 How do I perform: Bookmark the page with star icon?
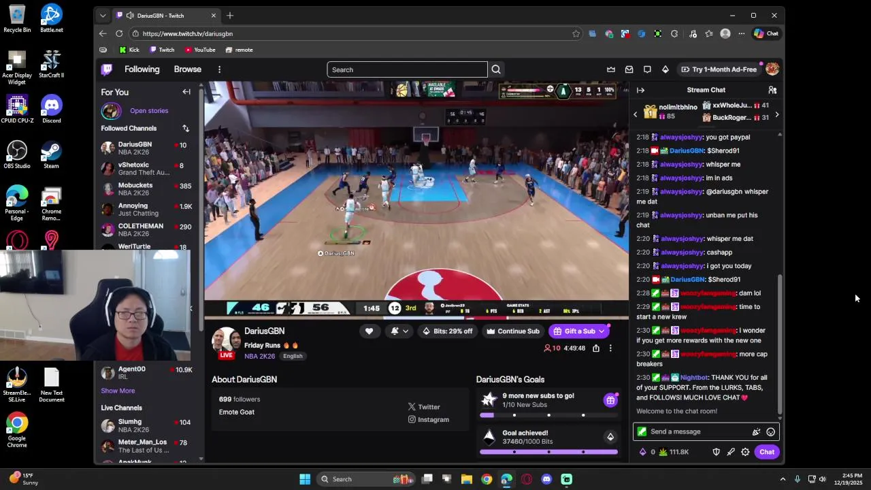pos(576,33)
